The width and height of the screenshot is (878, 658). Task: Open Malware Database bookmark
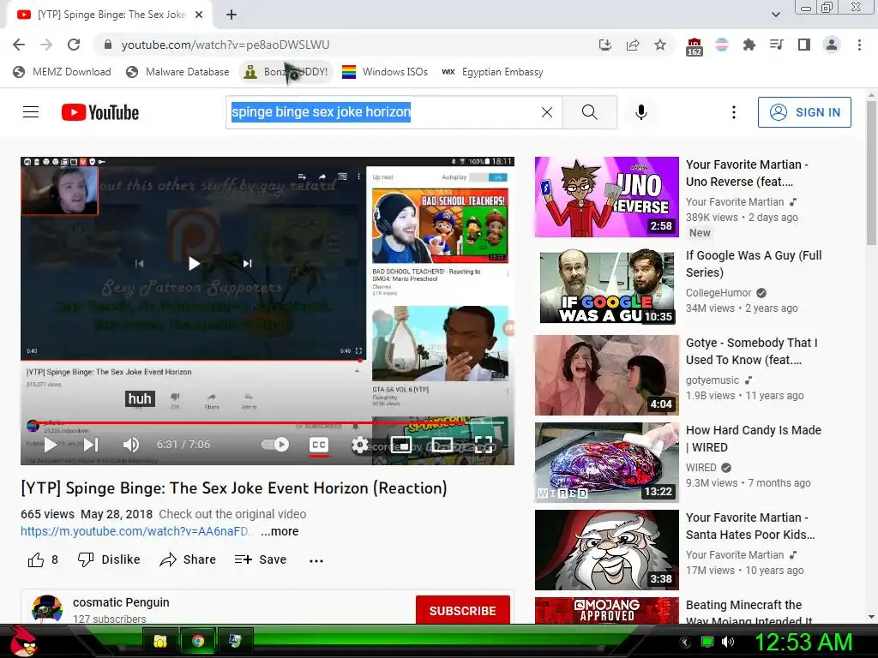click(177, 72)
